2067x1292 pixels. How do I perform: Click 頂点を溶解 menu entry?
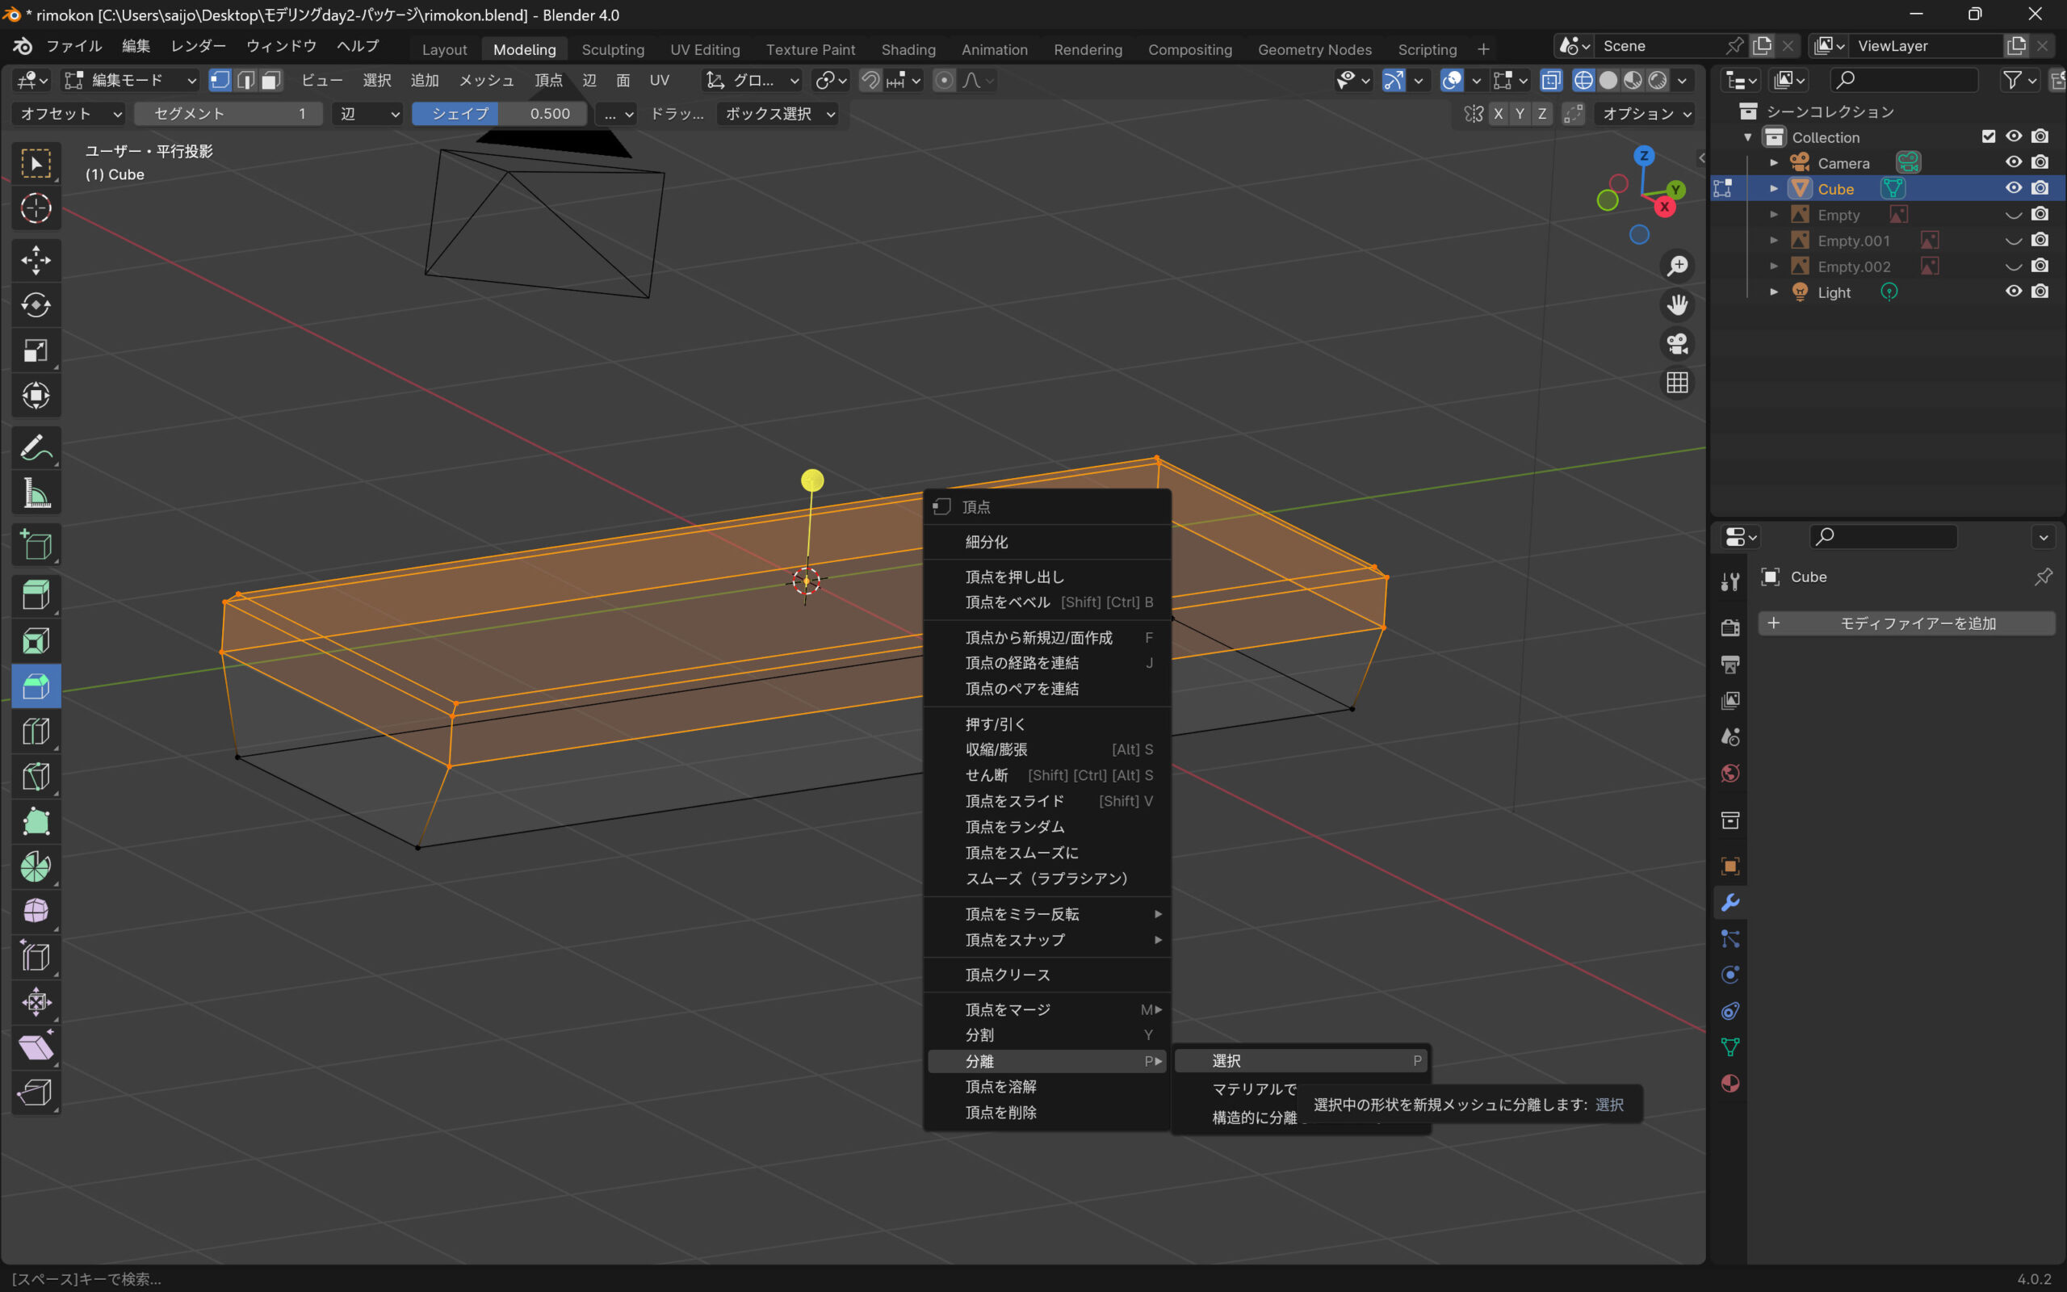point(1000,1086)
